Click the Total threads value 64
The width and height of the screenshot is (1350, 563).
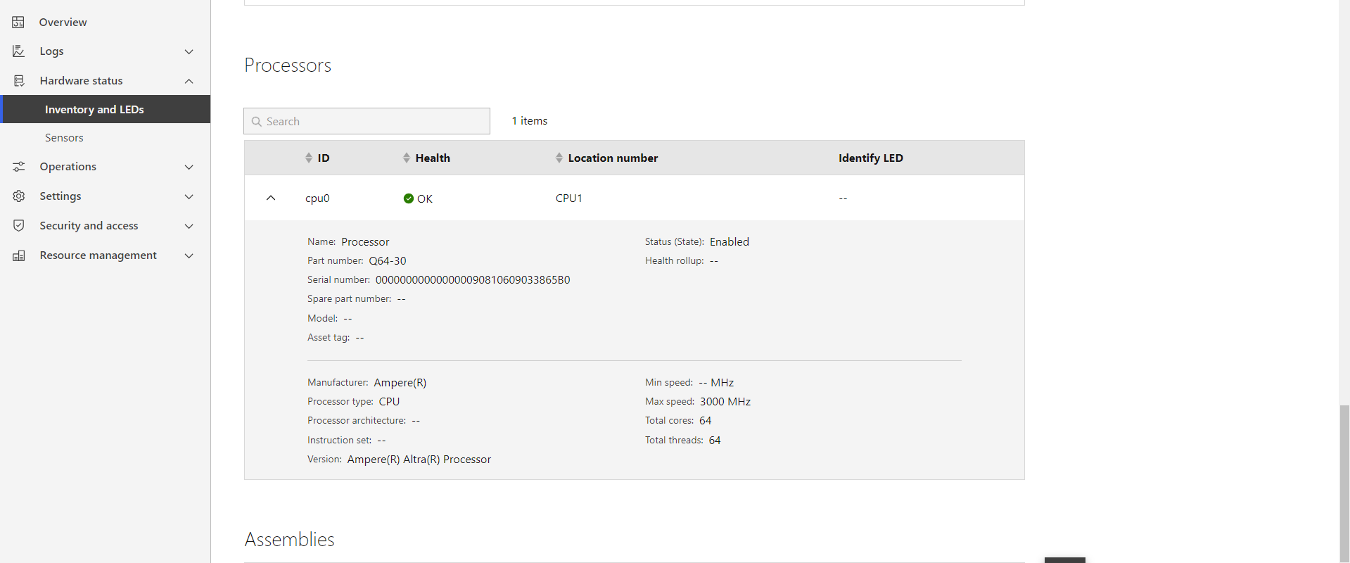coord(715,441)
